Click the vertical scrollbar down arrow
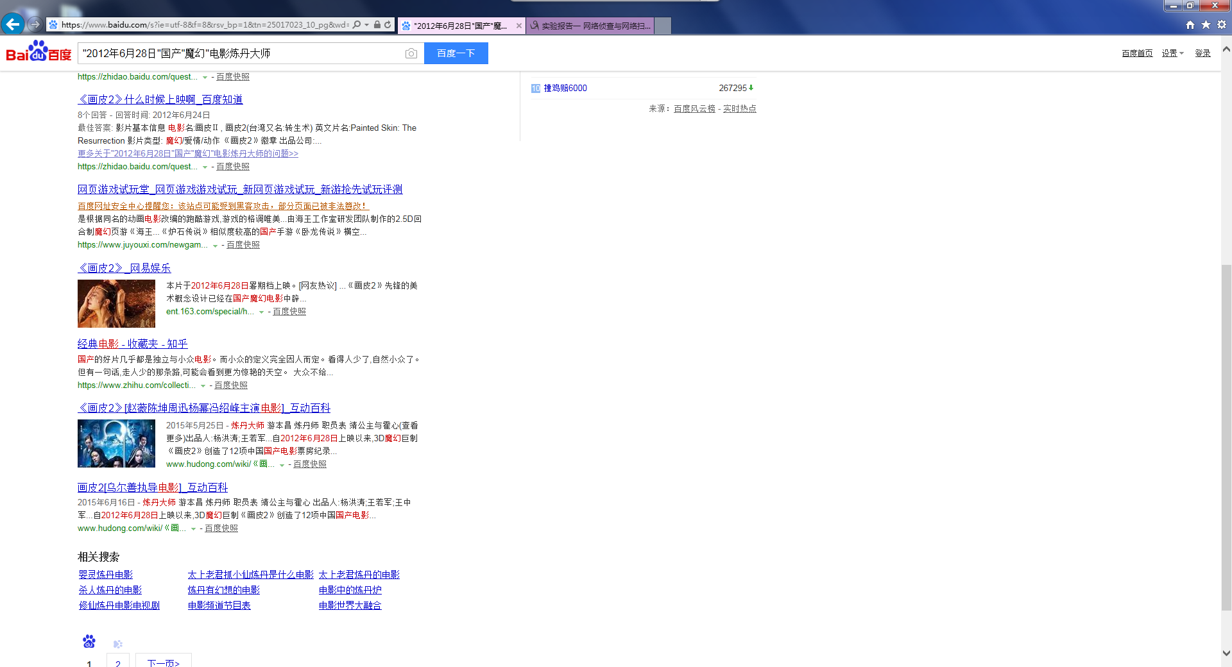This screenshot has width=1232, height=667. [1226, 654]
